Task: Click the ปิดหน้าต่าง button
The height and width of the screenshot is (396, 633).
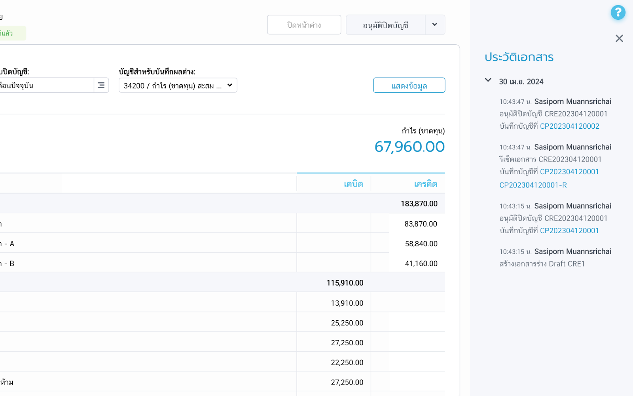Action: click(304, 25)
